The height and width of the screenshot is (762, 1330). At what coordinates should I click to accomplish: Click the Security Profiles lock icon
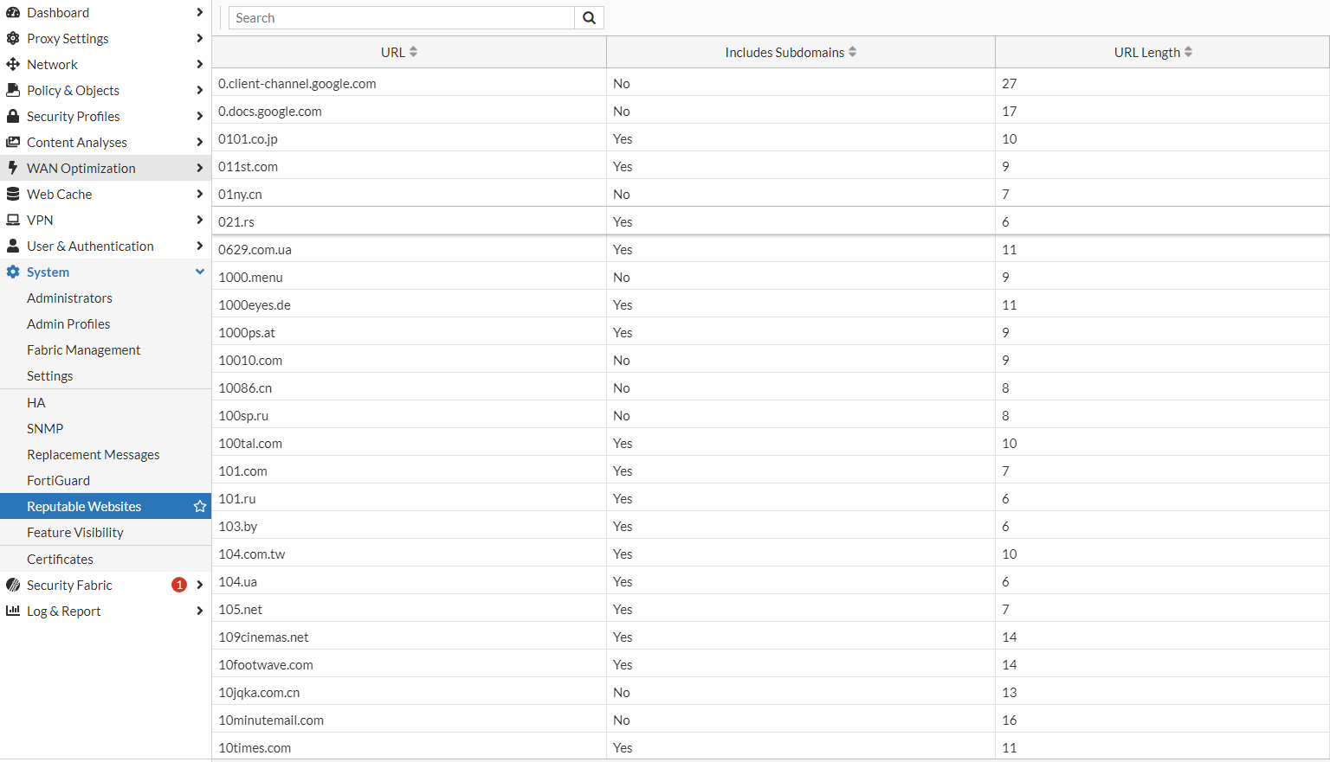[x=13, y=117]
